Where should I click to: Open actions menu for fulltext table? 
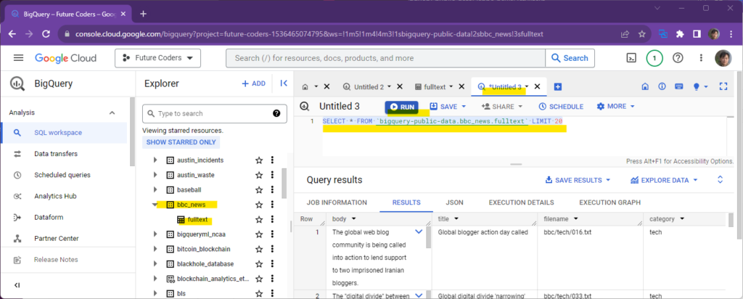pos(272,219)
